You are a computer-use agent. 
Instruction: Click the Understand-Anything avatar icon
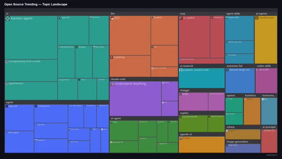coord(112,84)
